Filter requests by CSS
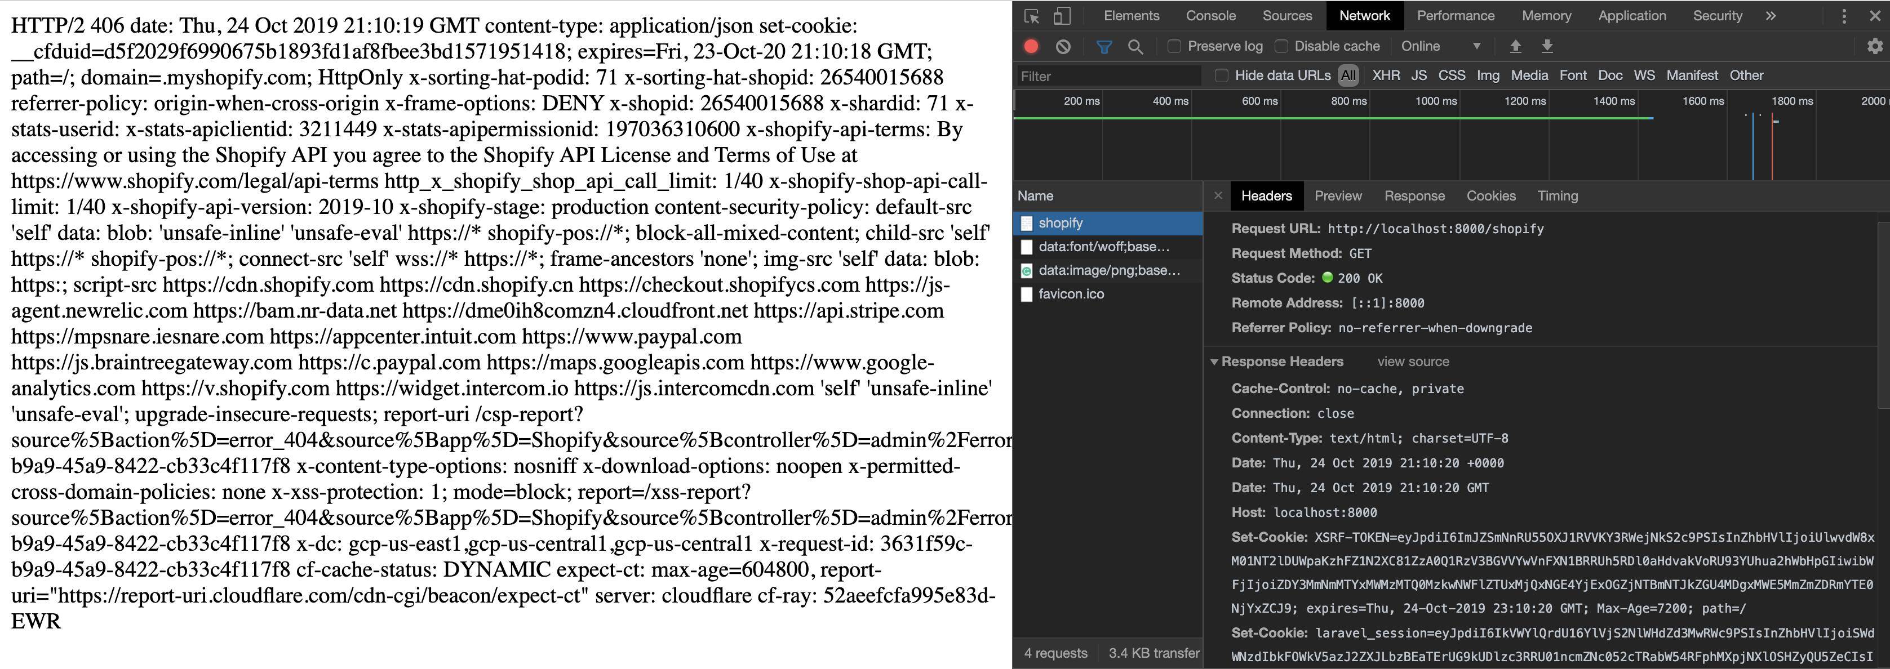The height and width of the screenshot is (669, 1890). coord(1451,75)
